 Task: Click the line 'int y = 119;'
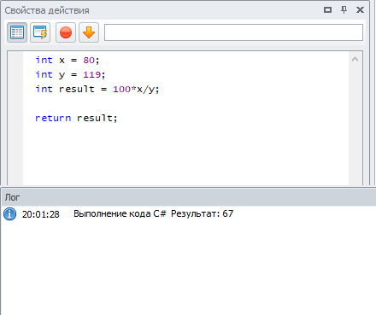pos(70,74)
